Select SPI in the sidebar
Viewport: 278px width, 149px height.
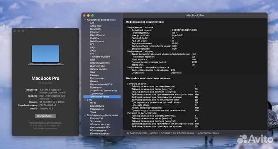tap(92, 54)
